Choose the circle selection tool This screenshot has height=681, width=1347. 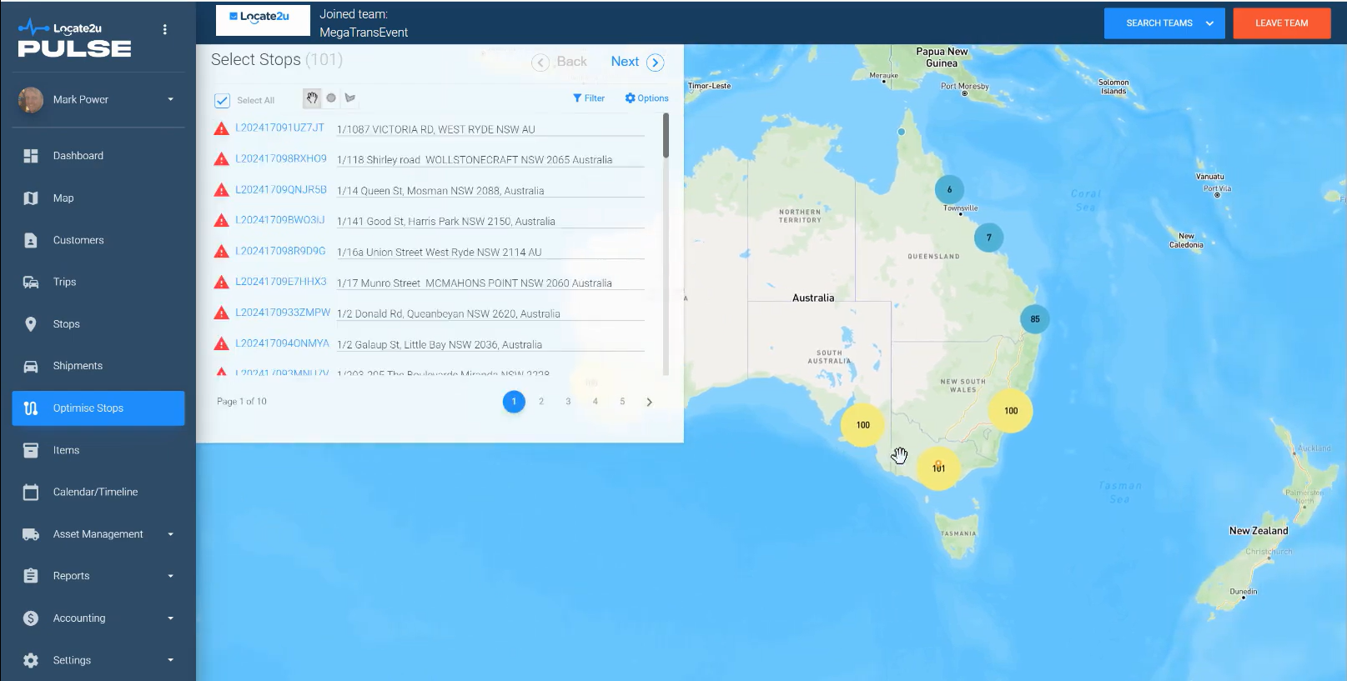pyautogui.click(x=331, y=98)
